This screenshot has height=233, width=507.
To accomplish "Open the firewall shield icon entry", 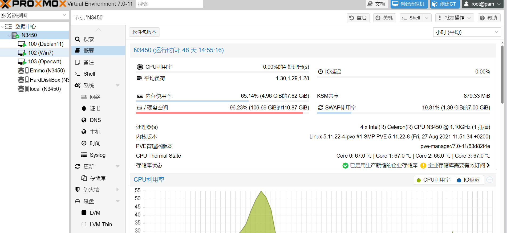I will 78,190.
